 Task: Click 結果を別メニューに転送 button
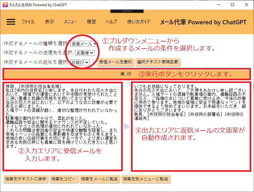point(145,179)
